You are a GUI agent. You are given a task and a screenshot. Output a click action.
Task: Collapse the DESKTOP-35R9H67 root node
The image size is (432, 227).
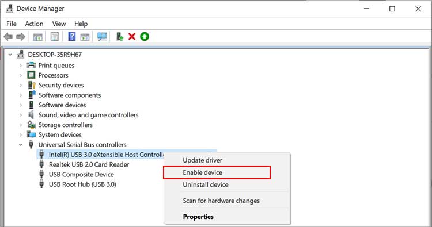(x=10, y=55)
